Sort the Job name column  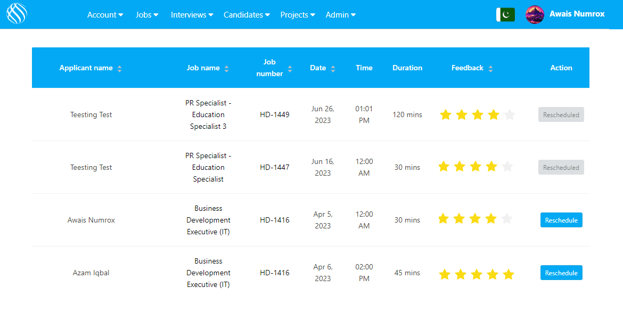227,68
